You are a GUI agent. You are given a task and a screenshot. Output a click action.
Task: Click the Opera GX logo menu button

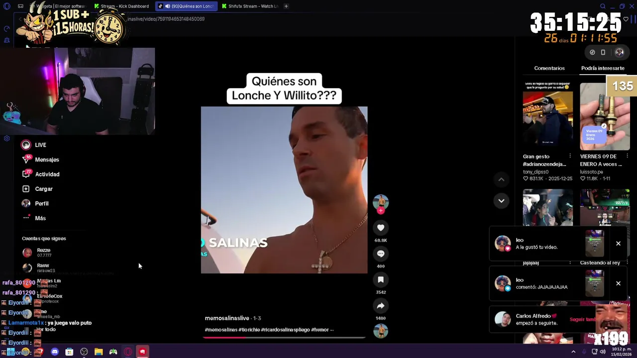[7, 6]
